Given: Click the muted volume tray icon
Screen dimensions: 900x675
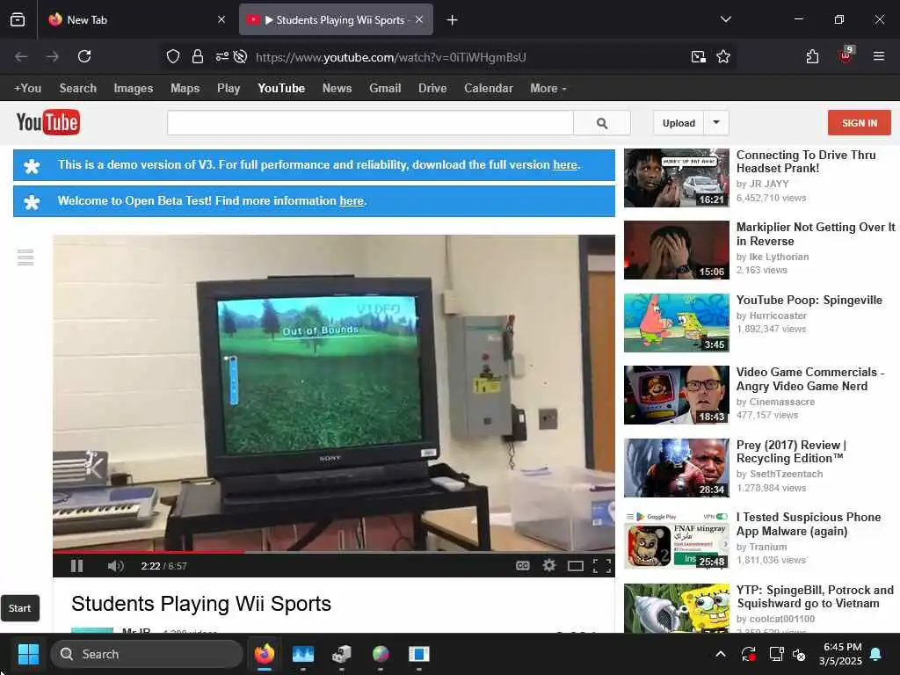Looking at the screenshot, I should [799, 654].
